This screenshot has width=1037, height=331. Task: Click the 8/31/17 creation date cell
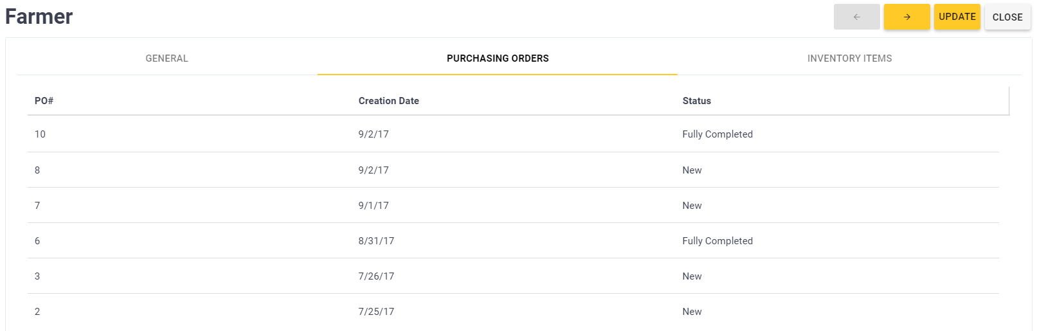pos(376,241)
